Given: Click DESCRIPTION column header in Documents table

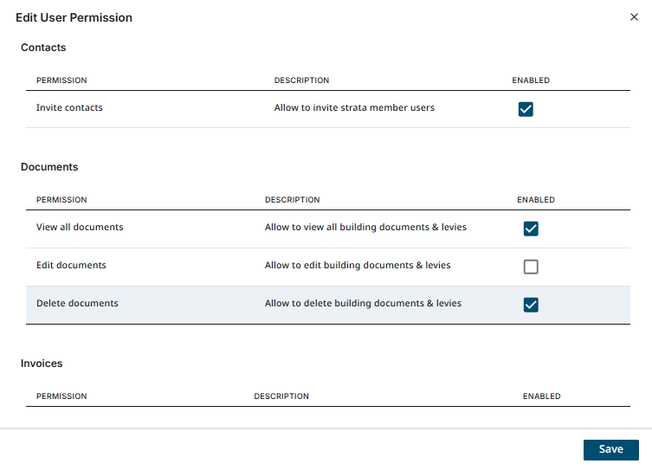Looking at the screenshot, I should pyautogui.click(x=292, y=200).
